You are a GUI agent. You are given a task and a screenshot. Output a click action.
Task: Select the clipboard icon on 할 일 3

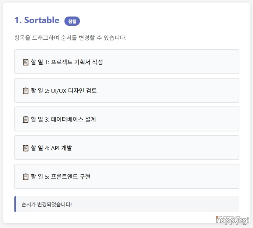click(25, 119)
